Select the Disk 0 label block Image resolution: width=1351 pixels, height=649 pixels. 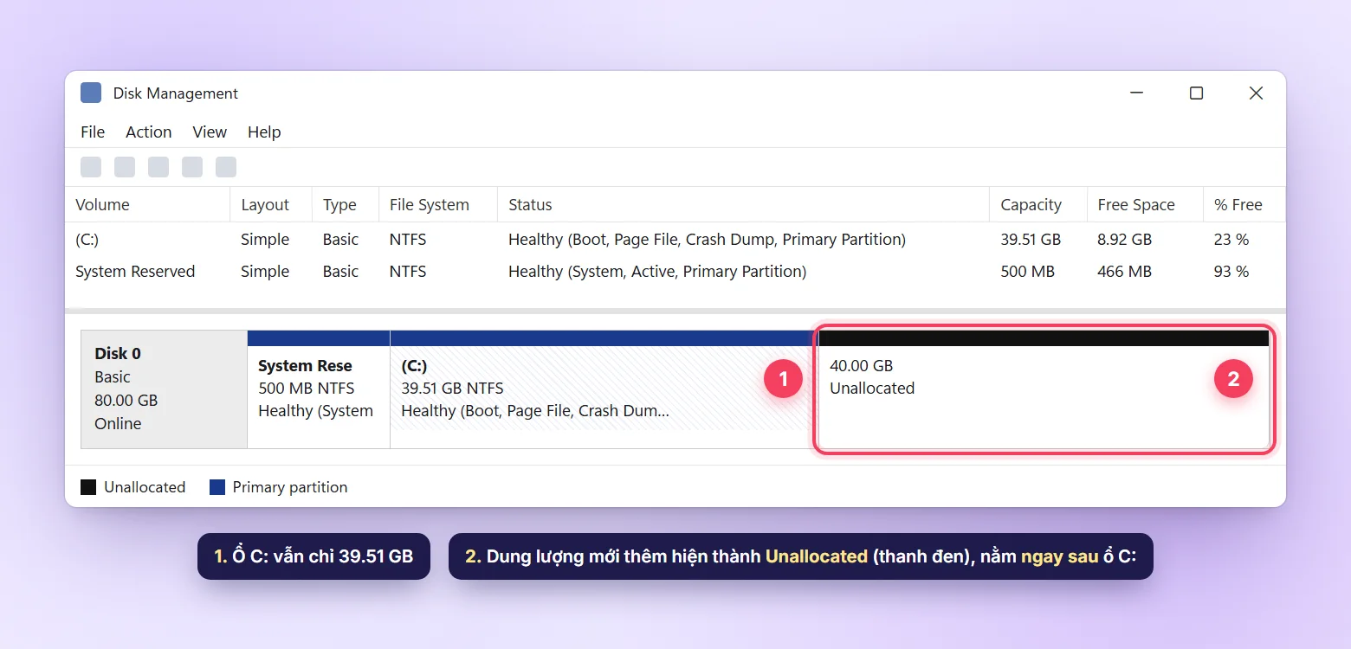point(164,389)
